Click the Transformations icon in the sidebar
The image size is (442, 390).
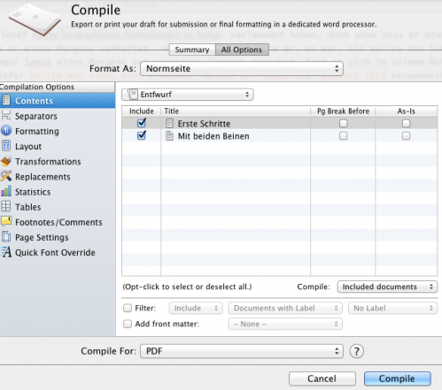pyautogui.click(x=6, y=161)
